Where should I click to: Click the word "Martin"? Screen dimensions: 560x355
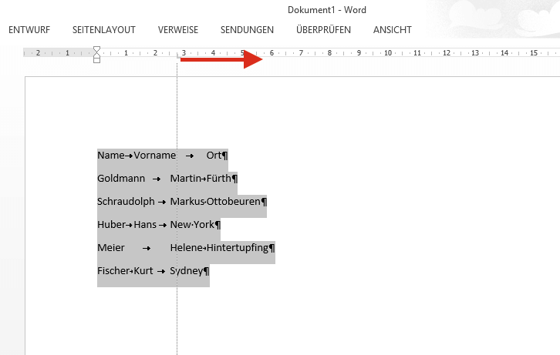186,178
